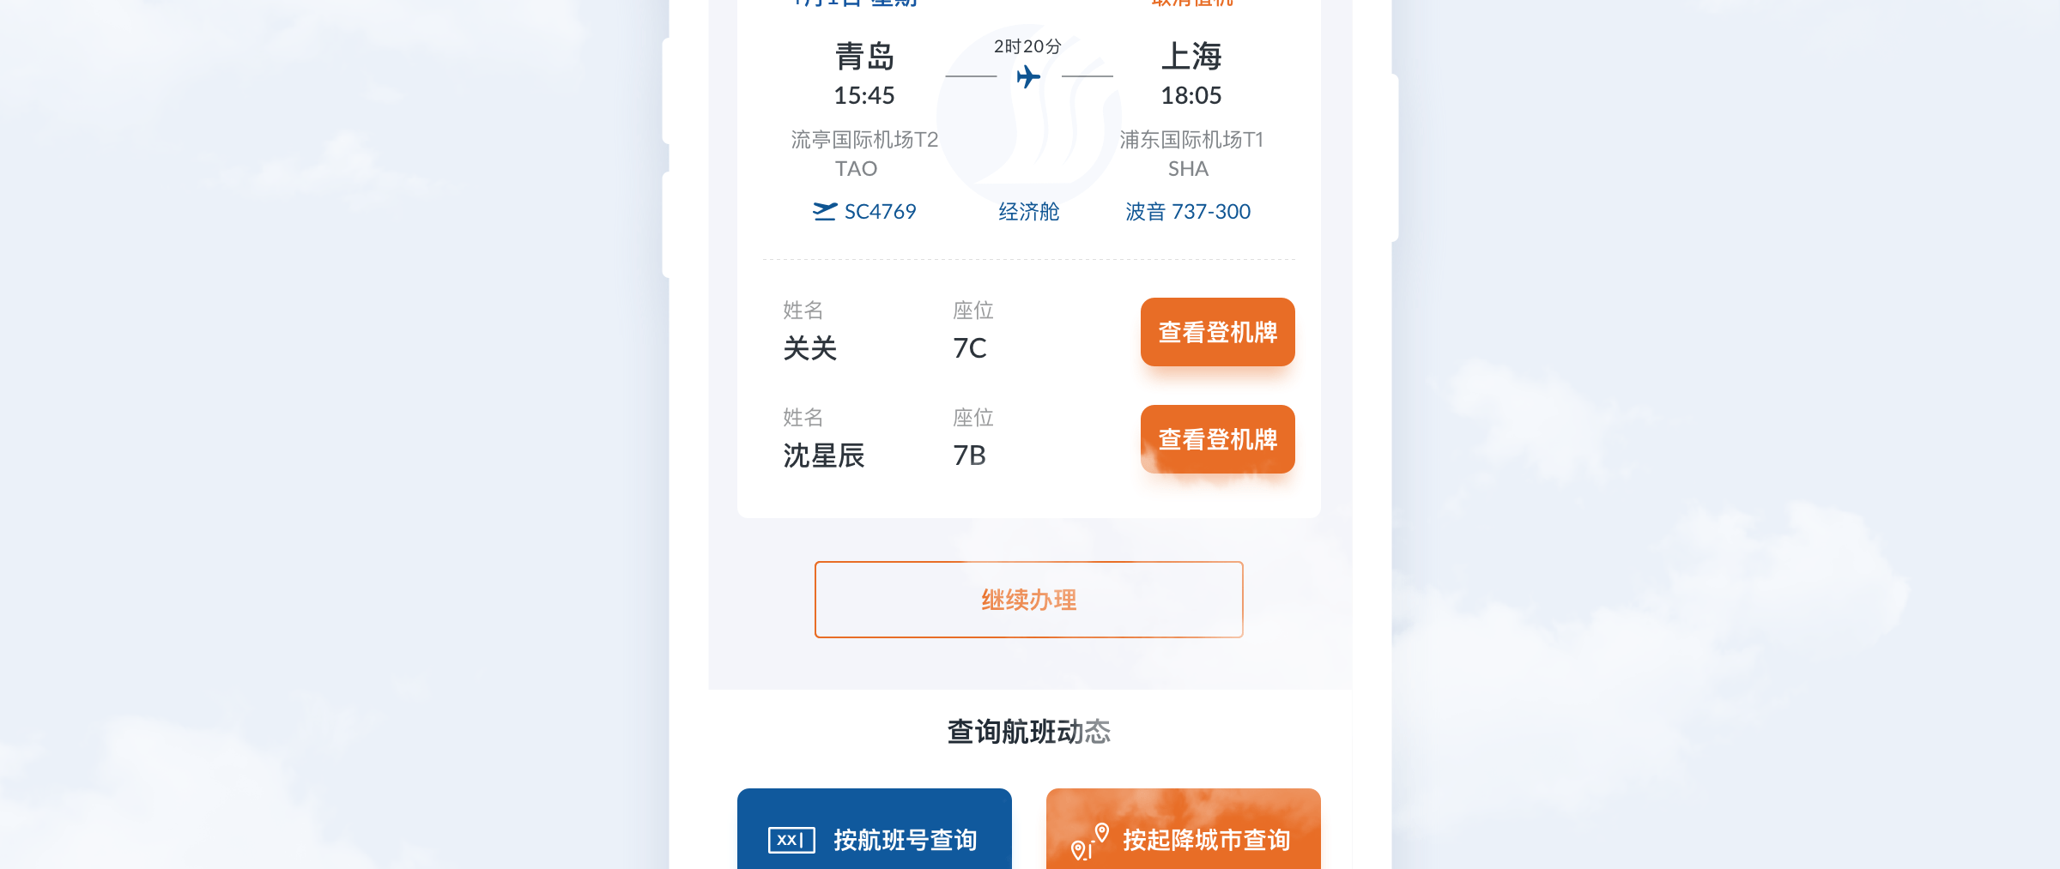Image resolution: width=2060 pixels, height=869 pixels.
Task: Click arrival airport 浦东国际机场T1
Action: click(x=1191, y=139)
